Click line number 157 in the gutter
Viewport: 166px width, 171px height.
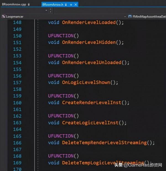(x=17, y=82)
